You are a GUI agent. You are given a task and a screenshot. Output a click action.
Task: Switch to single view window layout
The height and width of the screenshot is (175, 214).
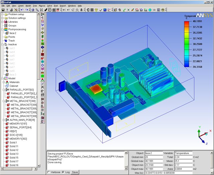(x=50, y=10)
